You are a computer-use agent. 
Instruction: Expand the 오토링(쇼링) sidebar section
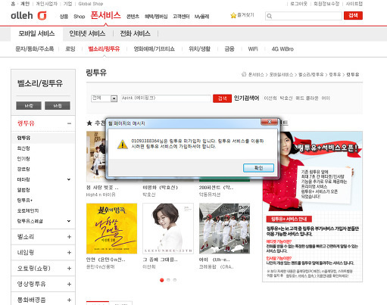click(x=69, y=269)
